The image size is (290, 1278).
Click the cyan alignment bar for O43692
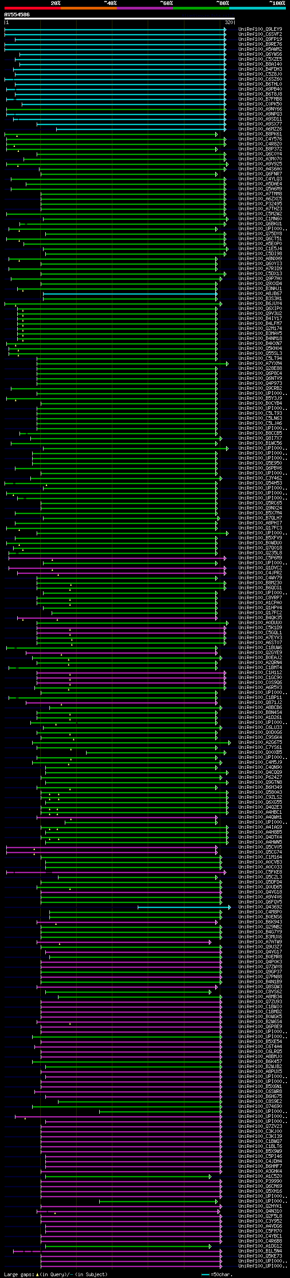tap(184, 908)
